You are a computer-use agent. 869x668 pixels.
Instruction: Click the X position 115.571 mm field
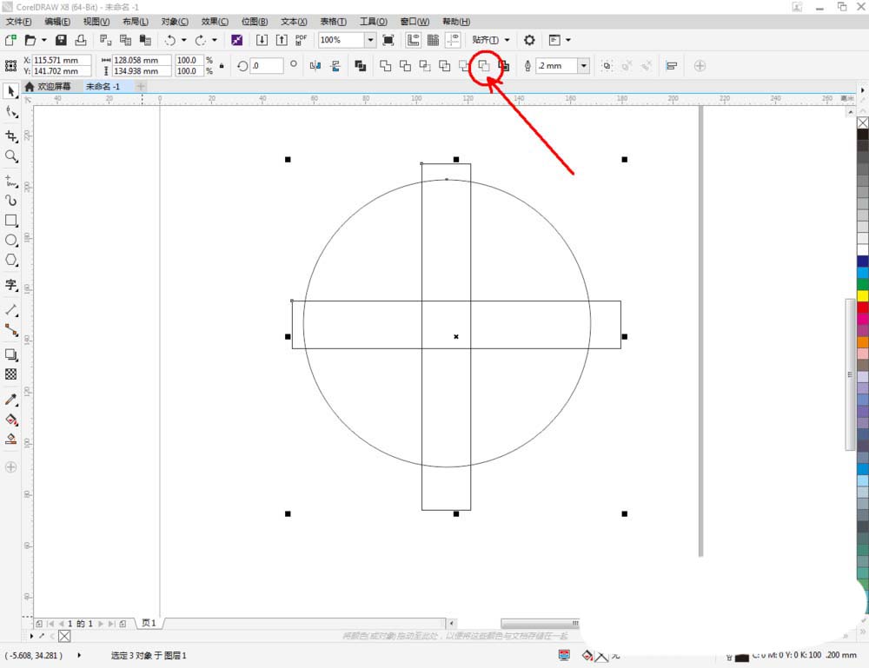pyautogui.click(x=62, y=60)
